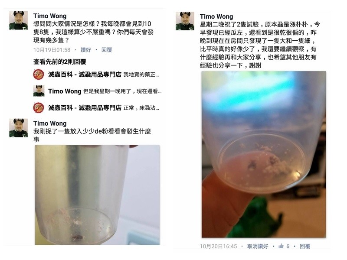The image size is (347, 260).
Task: Click Timo Wong's small avatar in reply thread
Action: (39, 91)
